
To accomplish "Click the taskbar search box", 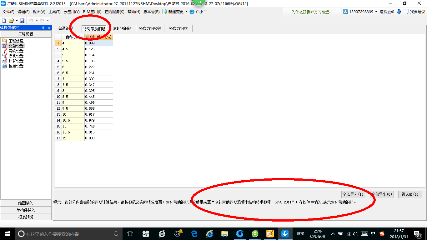I will (x=69, y=234).
